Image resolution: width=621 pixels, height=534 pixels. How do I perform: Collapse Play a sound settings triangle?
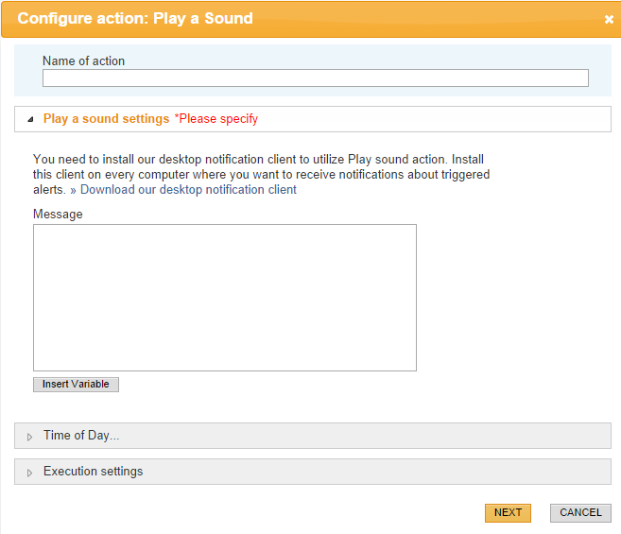[30, 119]
